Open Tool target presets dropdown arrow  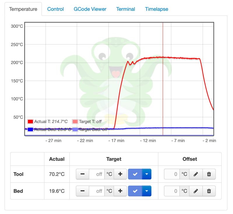pos(147,174)
